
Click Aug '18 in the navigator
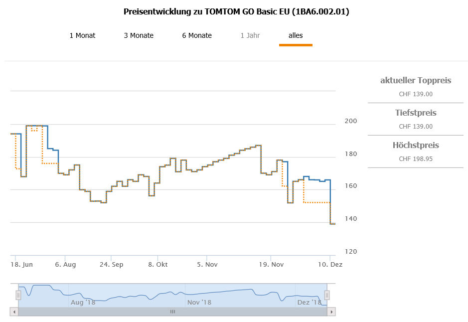tap(83, 302)
